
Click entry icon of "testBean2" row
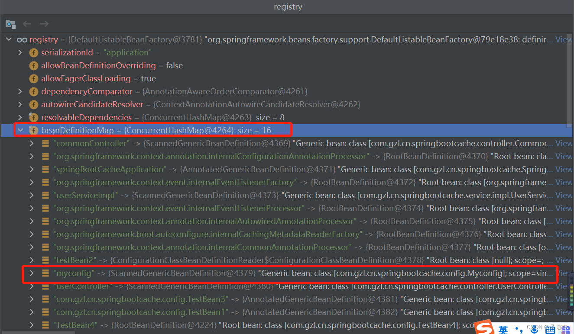45,260
